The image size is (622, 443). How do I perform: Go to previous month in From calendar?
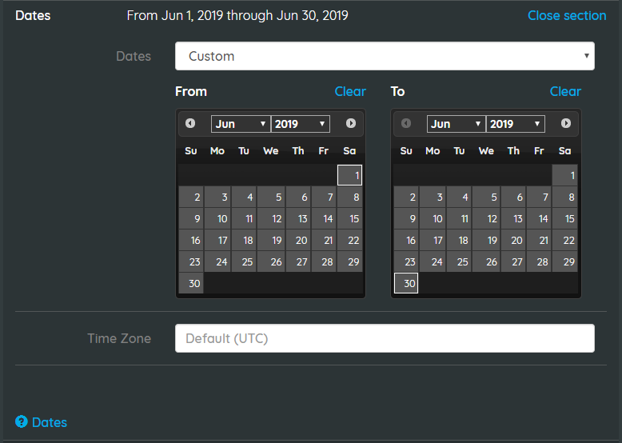coord(190,123)
